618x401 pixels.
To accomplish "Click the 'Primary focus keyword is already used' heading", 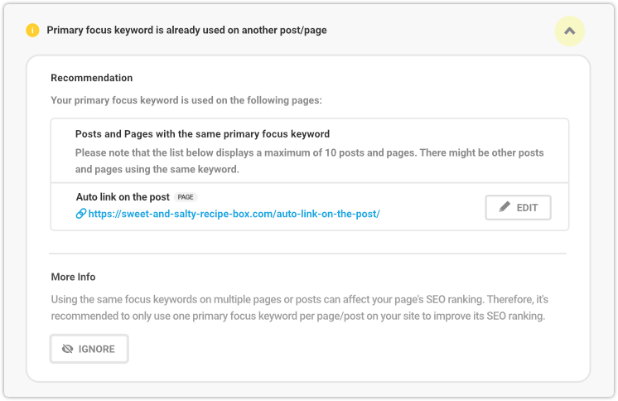I will [187, 31].
